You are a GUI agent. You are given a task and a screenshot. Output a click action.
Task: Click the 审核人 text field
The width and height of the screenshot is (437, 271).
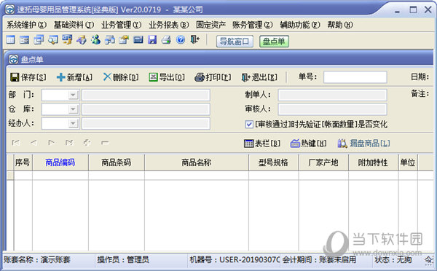coord(333,109)
